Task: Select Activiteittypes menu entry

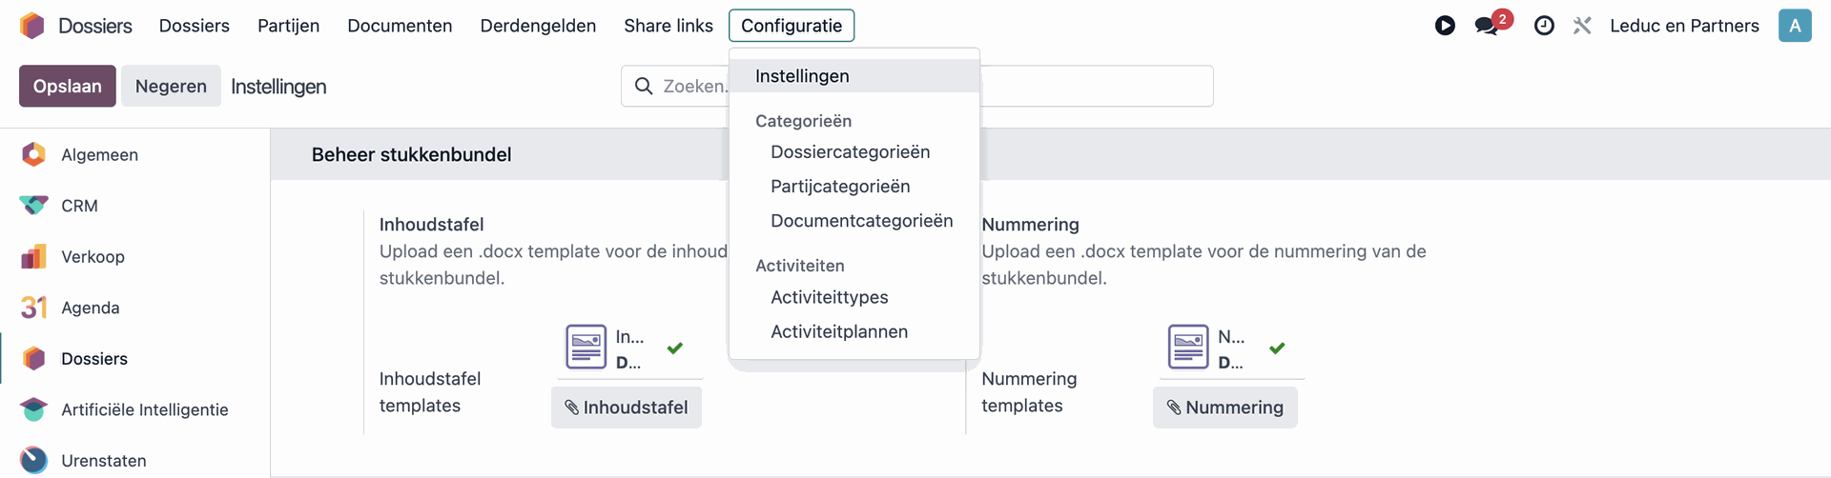Action: click(x=829, y=297)
